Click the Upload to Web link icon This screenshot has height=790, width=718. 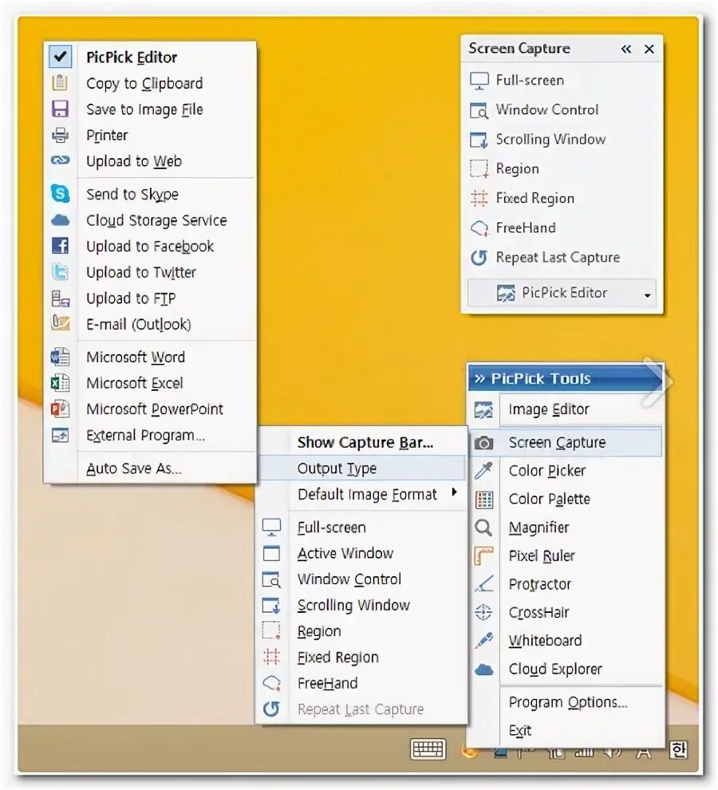pyautogui.click(x=60, y=160)
